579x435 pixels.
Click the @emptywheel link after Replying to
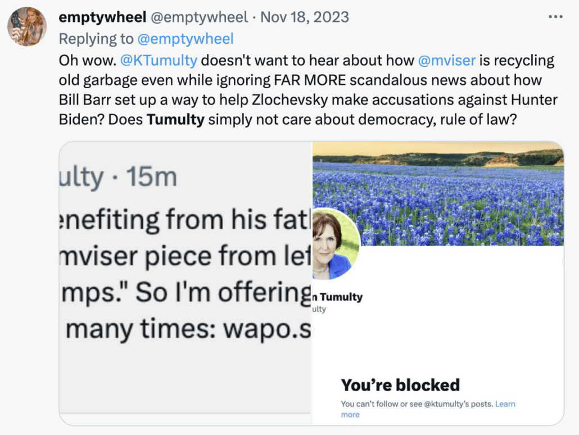[x=186, y=39]
